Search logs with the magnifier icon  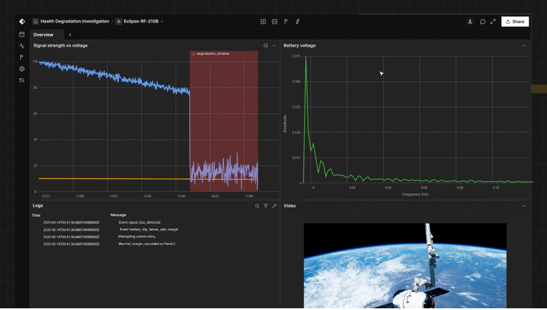257,206
